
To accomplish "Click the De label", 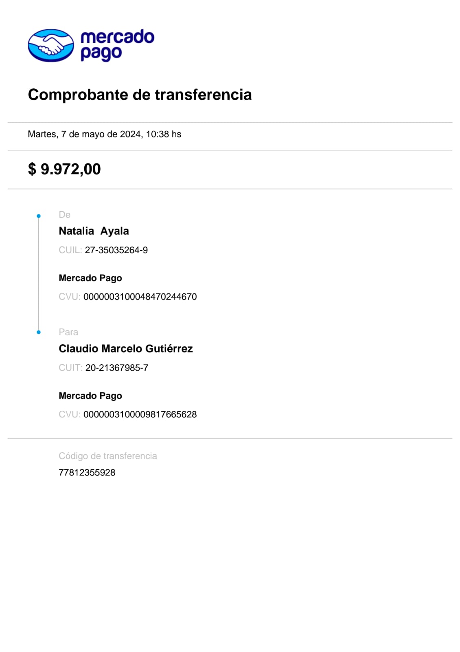I will point(64,215).
